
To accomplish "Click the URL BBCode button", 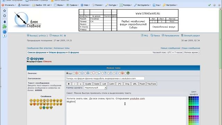I will pos(135,84).
